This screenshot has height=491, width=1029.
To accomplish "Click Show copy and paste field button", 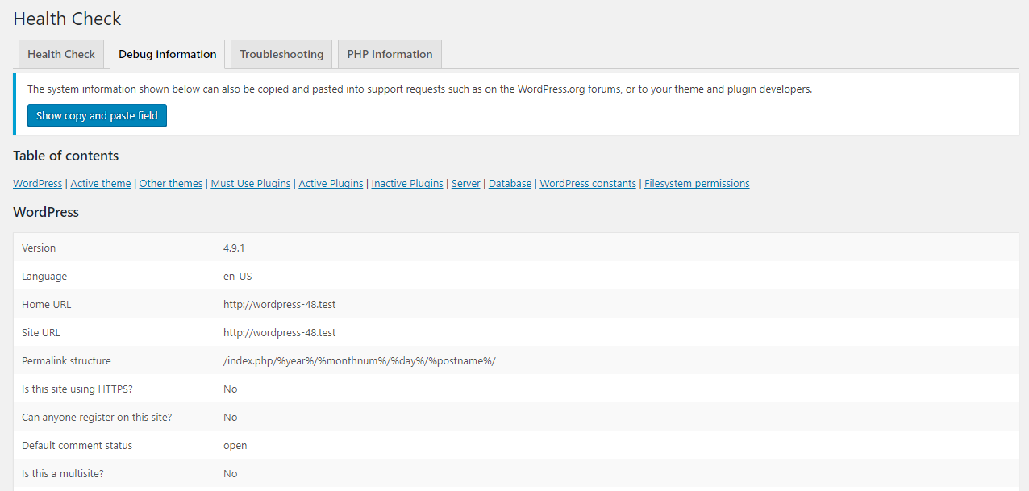I will [97, 116].
